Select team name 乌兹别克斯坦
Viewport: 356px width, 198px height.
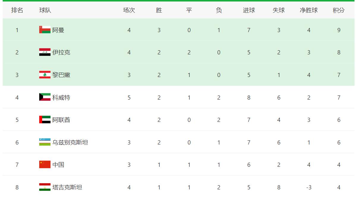(70, 142)
